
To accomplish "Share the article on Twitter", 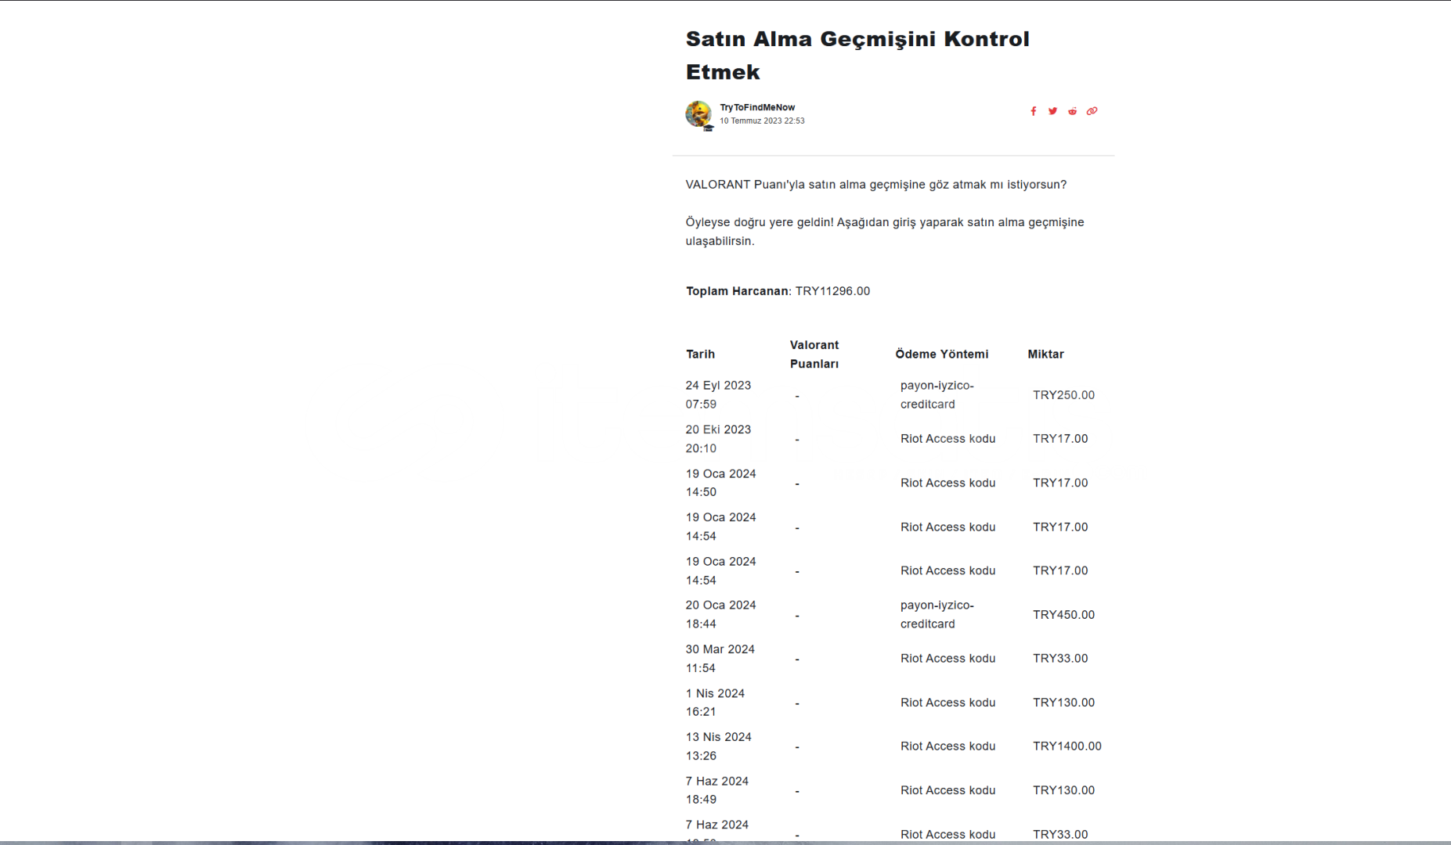I will coord(1052,111).
